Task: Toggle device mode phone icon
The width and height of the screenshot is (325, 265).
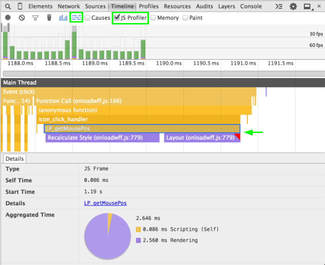Action: click(x=20, y=7)
